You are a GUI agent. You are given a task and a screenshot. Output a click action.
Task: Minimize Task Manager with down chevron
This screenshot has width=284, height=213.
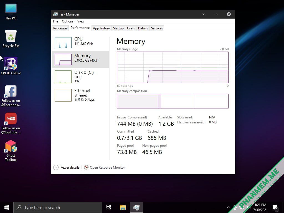click(204, 14)
